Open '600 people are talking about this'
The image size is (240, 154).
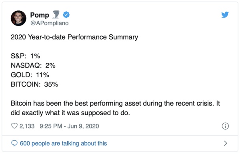(x=63, y=144)
